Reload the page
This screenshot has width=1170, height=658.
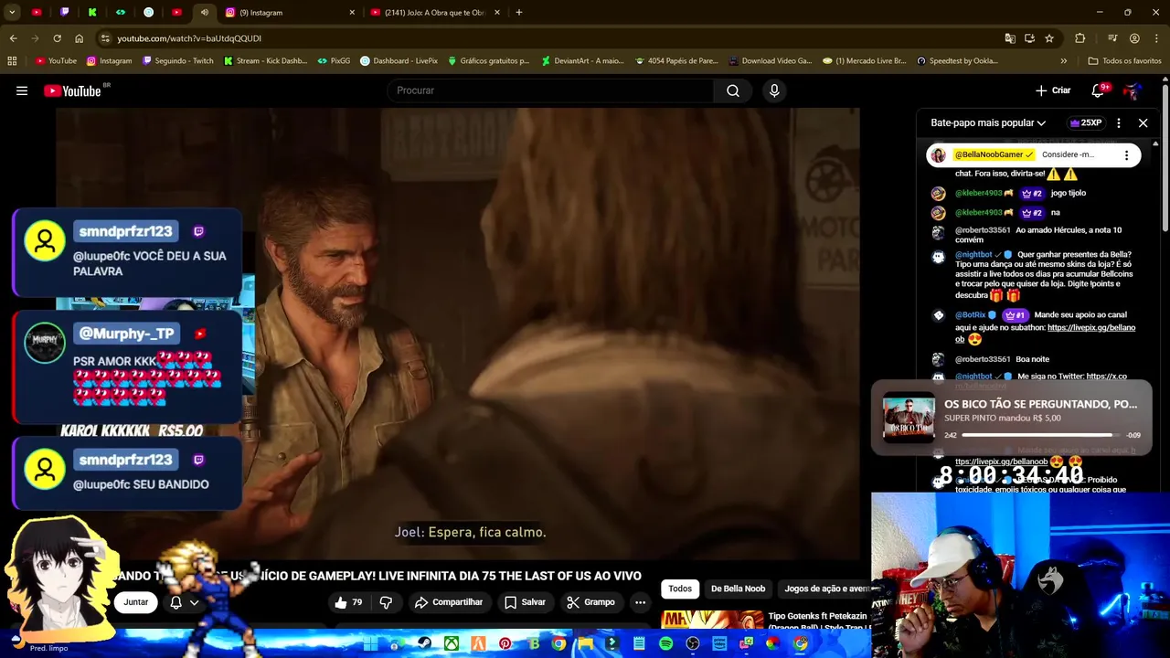coord(57,38)
